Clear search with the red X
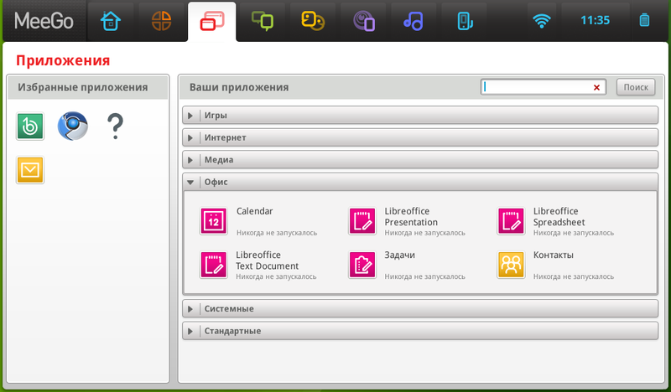Viewport: 671px width, 392px height. coord(596,88)
